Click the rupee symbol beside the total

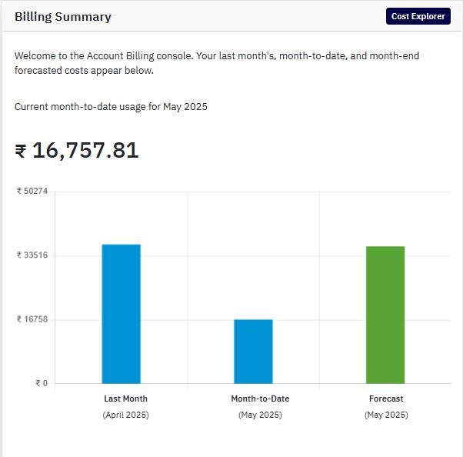point(21,151)
